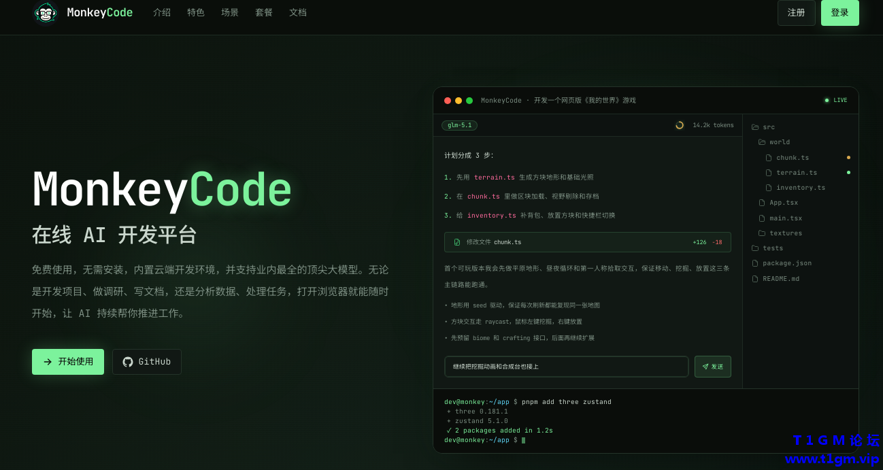The width and height of the screenshot is (883, 470).
Task: Click the file icon next to README.md
Action: pyautogui.click(x=755, y=279)
